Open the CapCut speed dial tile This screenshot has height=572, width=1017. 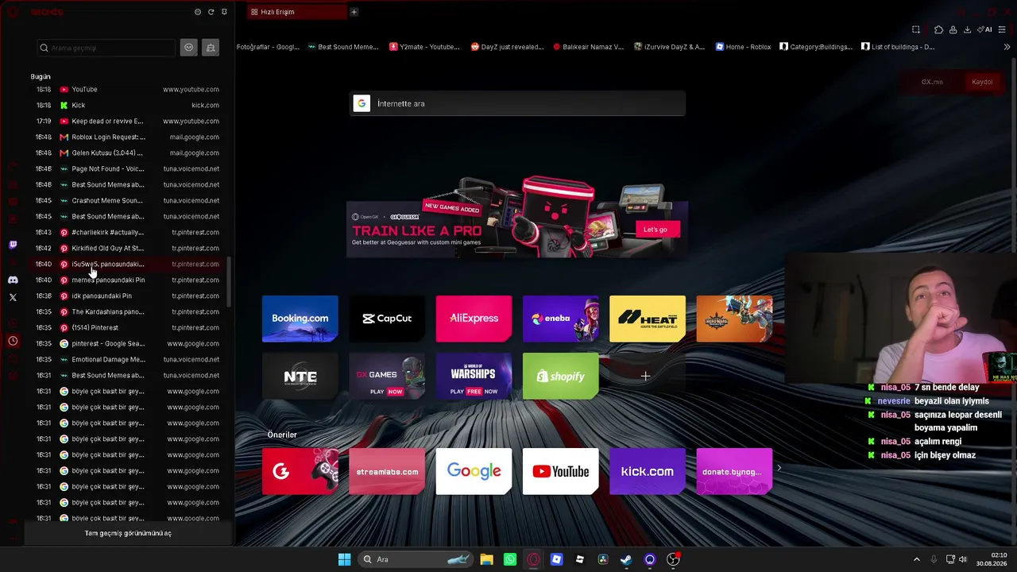(387, 319)
